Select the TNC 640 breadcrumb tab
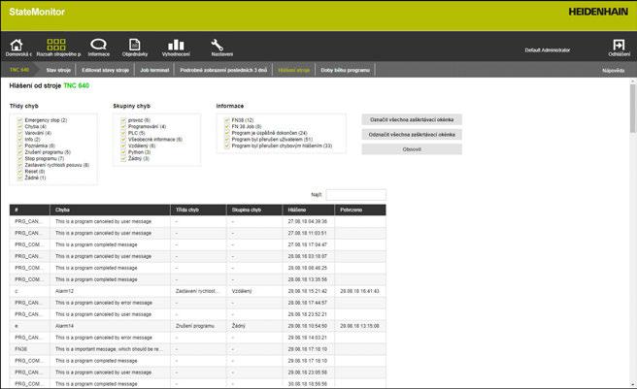This screenshot has width=637, height=389. (19, 70)
